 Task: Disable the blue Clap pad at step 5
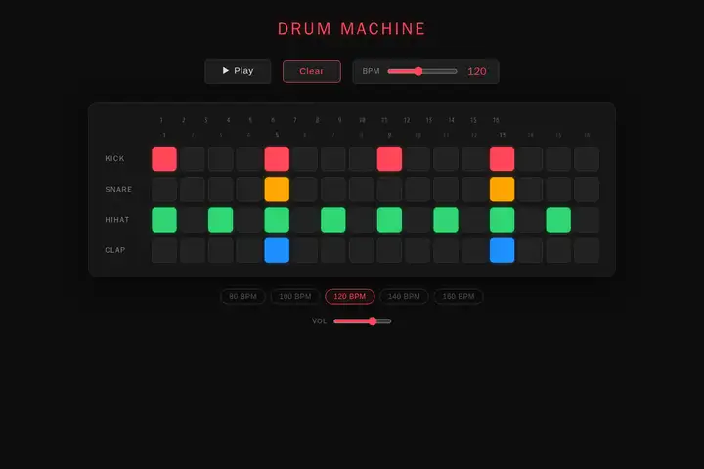click(277, 250)
